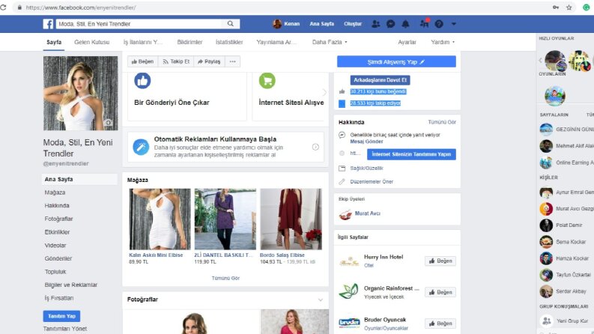Click the page profile picture
This screenshot has height=334, width=594.
click(x=81, y=93)
